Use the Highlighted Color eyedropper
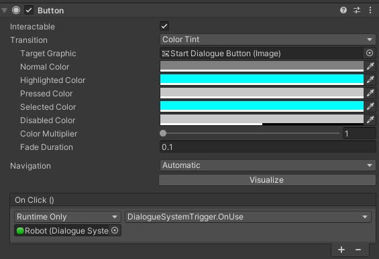 [370, 80]
